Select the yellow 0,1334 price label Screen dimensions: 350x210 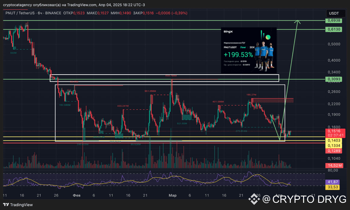(334, 145)
